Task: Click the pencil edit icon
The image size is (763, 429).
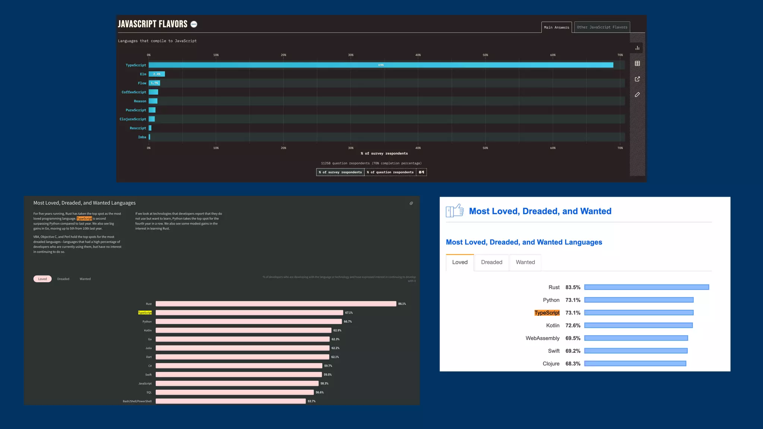Action: pyautogui.click(x=637, y=95)
